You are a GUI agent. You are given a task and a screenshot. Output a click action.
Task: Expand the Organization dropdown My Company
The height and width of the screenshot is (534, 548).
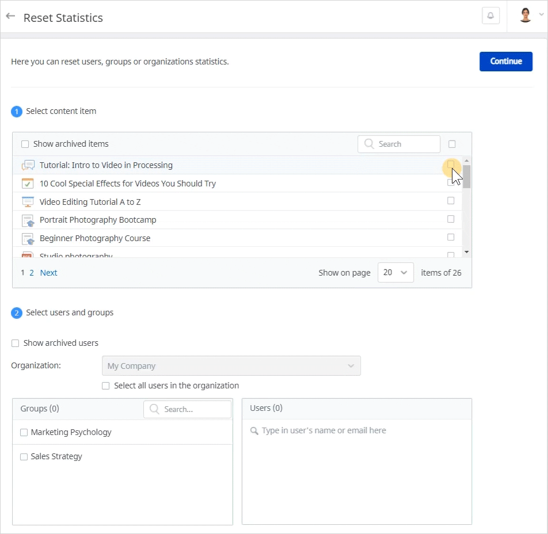[231, 366]
